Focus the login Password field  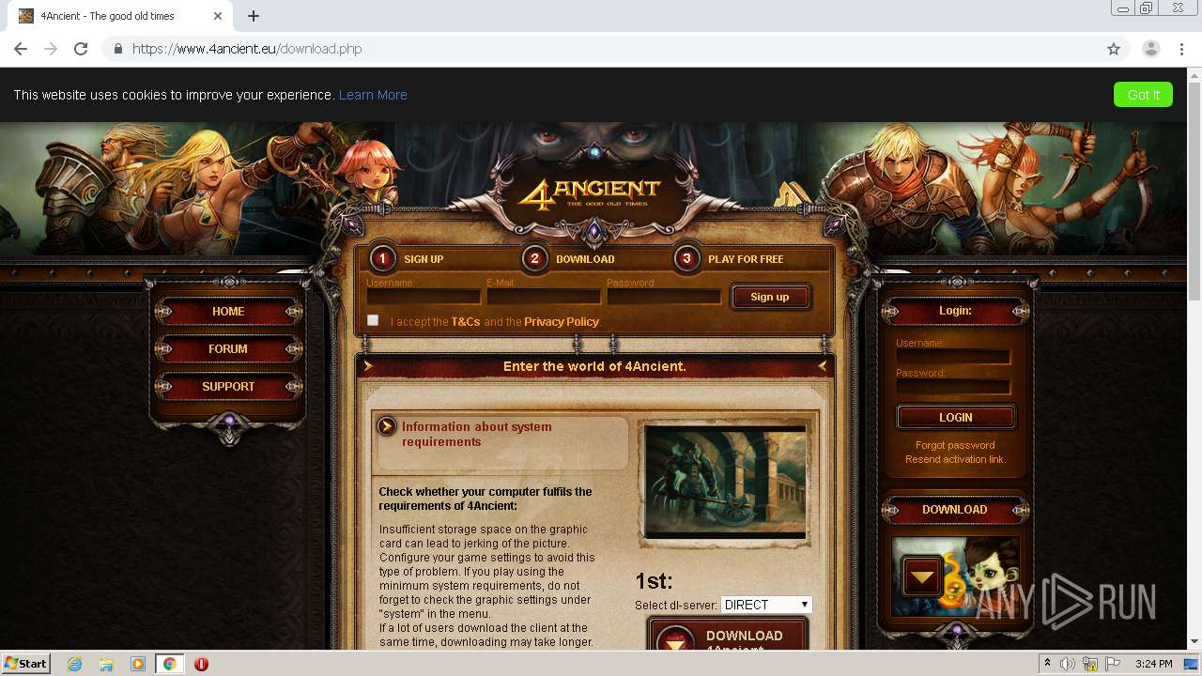click(953, 387)
